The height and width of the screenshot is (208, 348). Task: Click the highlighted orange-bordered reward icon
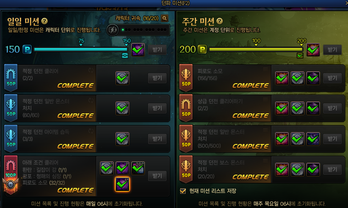pyautogui.click(x=122, y=184)
